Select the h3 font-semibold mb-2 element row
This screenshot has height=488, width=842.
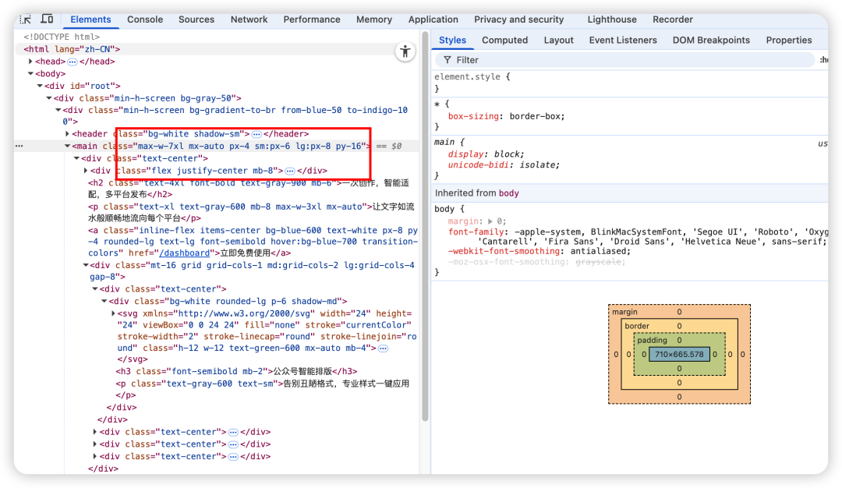pos(236,372)
